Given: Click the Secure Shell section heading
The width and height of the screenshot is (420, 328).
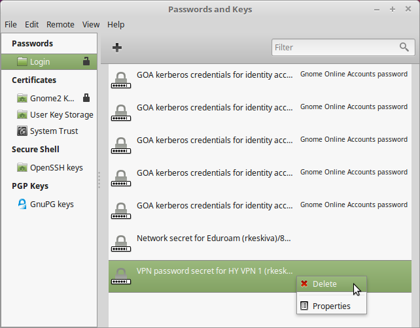Looking at the screenshot, I should click(x=35, y=149).
